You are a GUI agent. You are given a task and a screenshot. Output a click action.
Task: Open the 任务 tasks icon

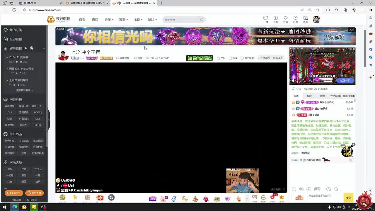coord(305,18)
